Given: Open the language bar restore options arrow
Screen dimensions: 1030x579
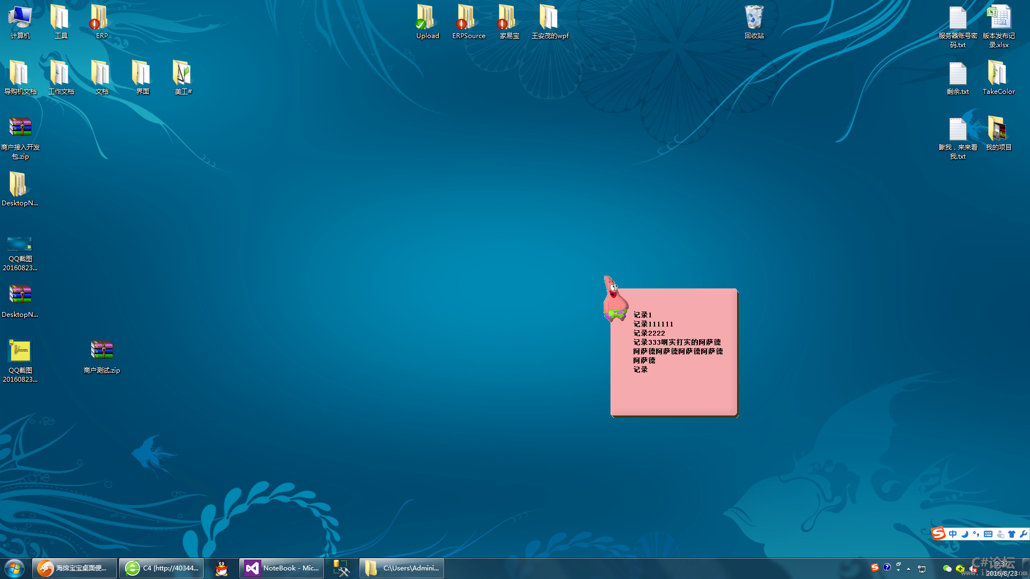Looking at the screenshot, I should (x=899, y=570).
